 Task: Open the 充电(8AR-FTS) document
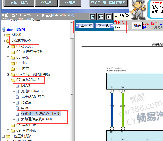33,97
